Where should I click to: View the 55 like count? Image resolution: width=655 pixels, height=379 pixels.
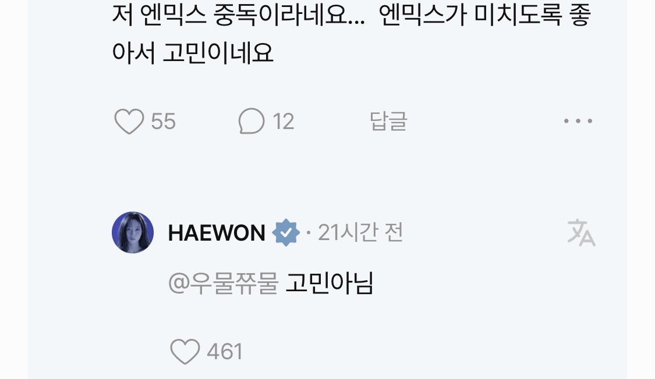coord(163,121)
